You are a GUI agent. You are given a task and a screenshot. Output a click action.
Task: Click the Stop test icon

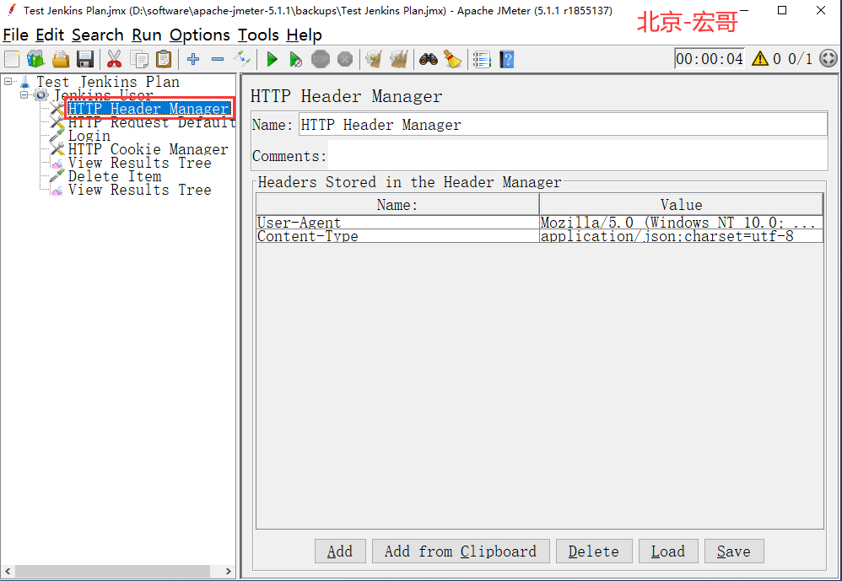[321, 59]
